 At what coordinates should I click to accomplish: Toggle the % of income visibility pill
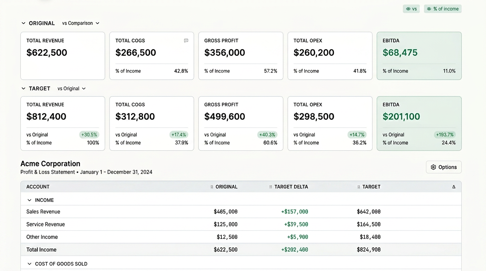(443, 9)
